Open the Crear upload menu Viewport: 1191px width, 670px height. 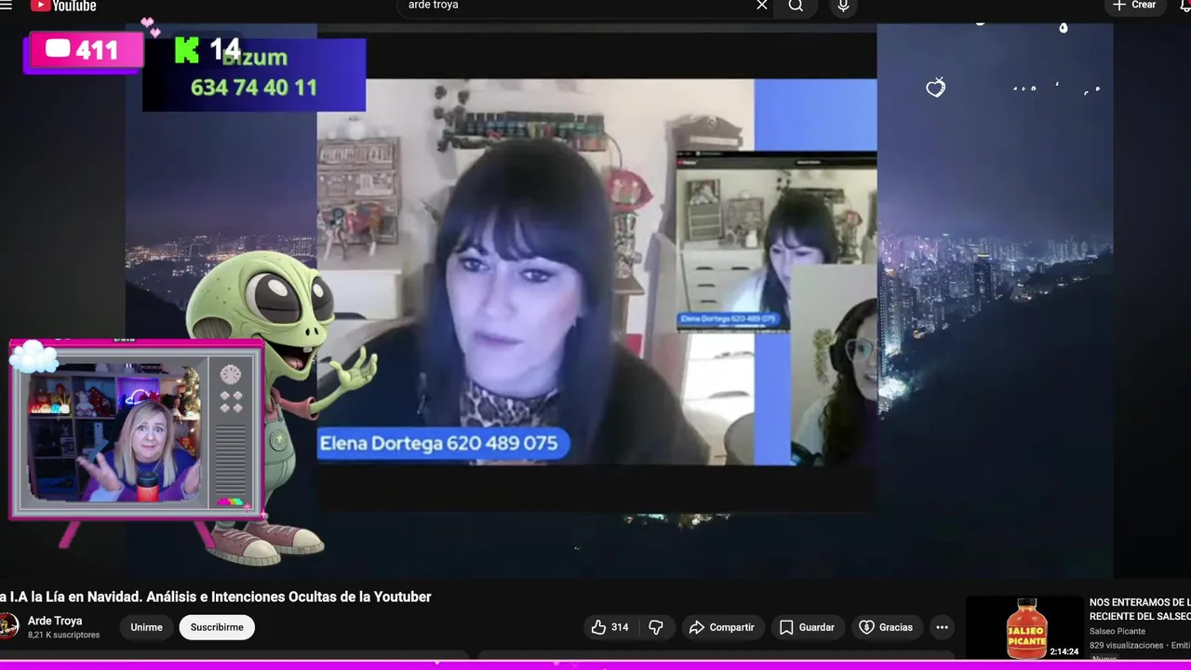pyautogui.click(x=1134, y=6)
